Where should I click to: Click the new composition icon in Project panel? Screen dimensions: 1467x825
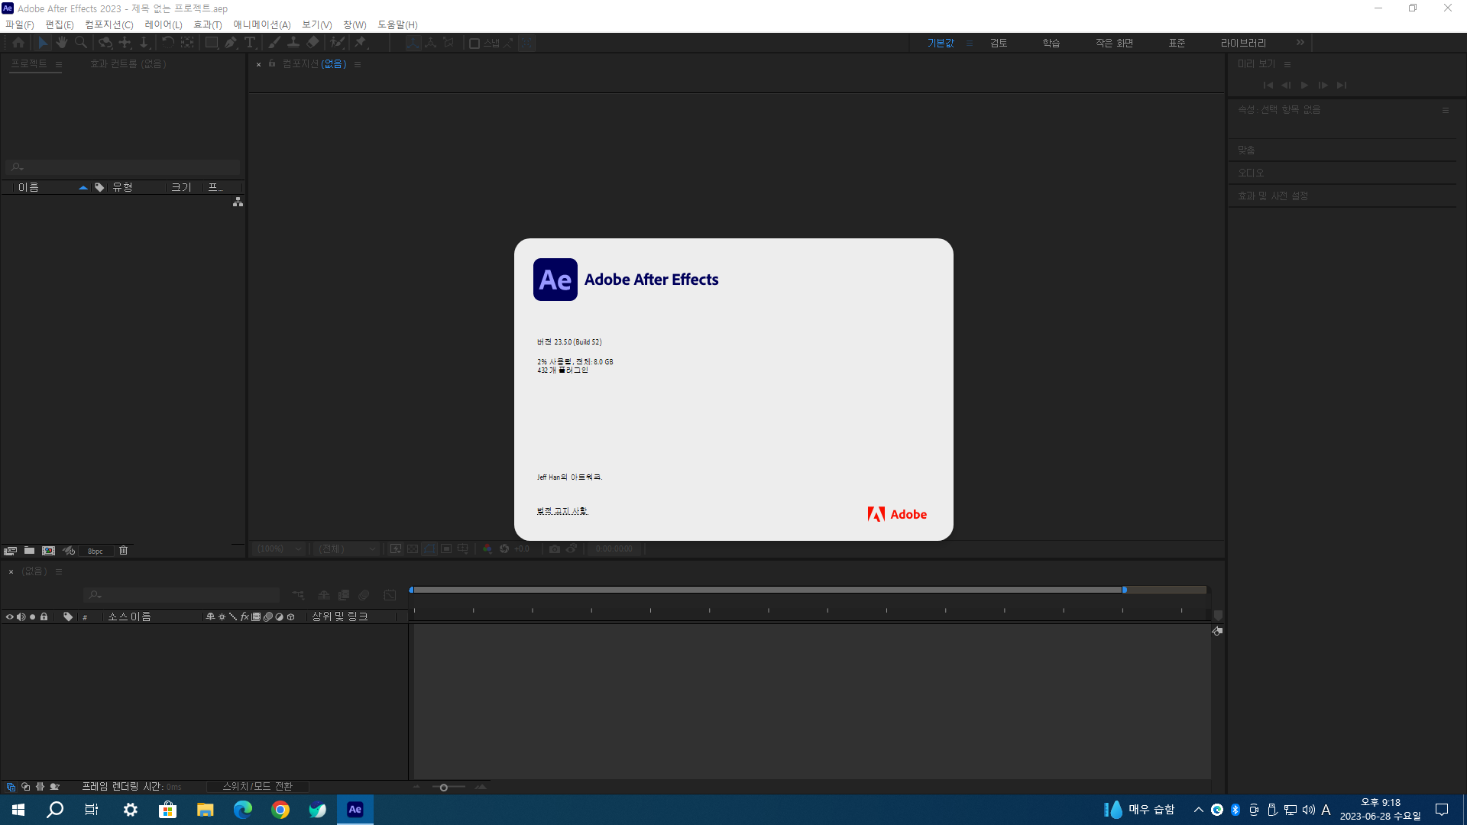tap(48, 551)
